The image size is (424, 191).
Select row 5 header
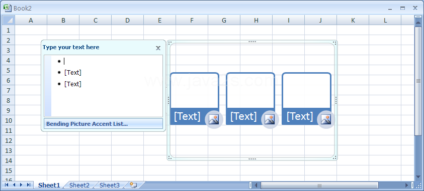click(9, 70)
